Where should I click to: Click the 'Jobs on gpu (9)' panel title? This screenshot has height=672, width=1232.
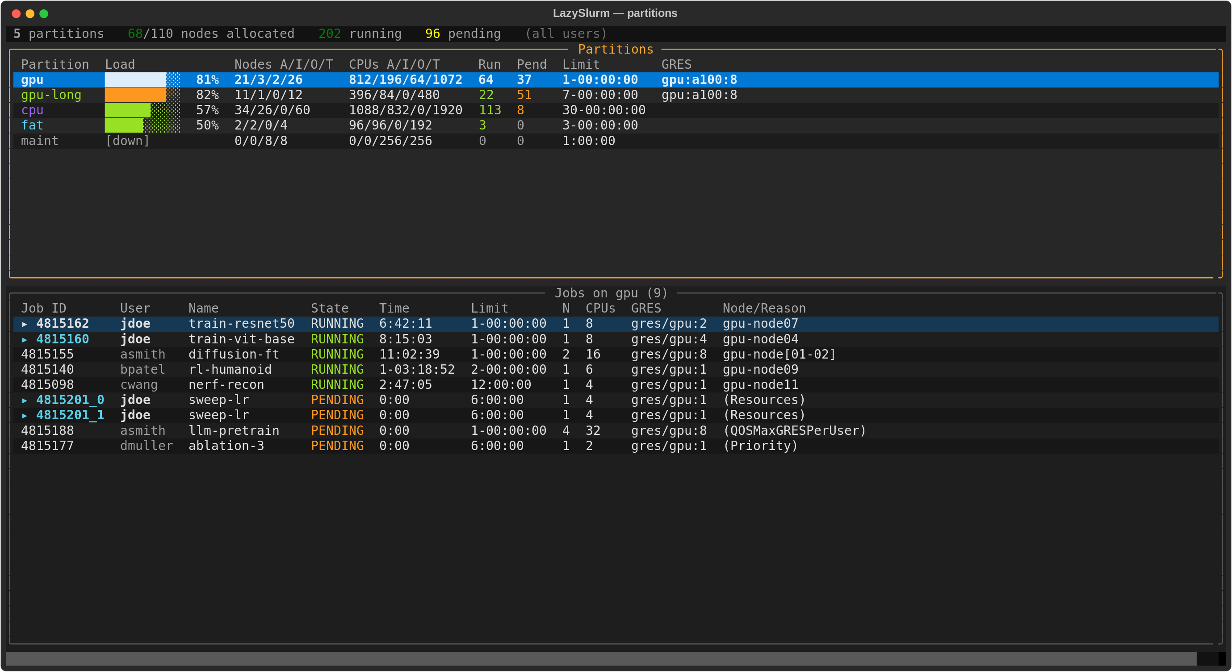(611, 293)
